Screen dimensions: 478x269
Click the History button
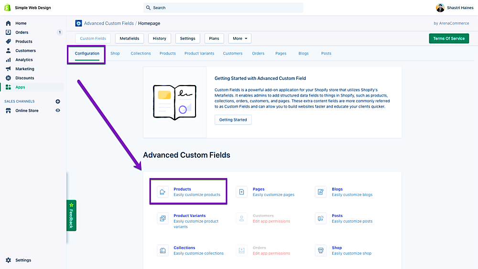tap(160, 38)
